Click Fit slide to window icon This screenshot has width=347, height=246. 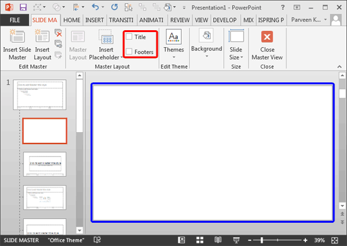(x=334, y=240)
